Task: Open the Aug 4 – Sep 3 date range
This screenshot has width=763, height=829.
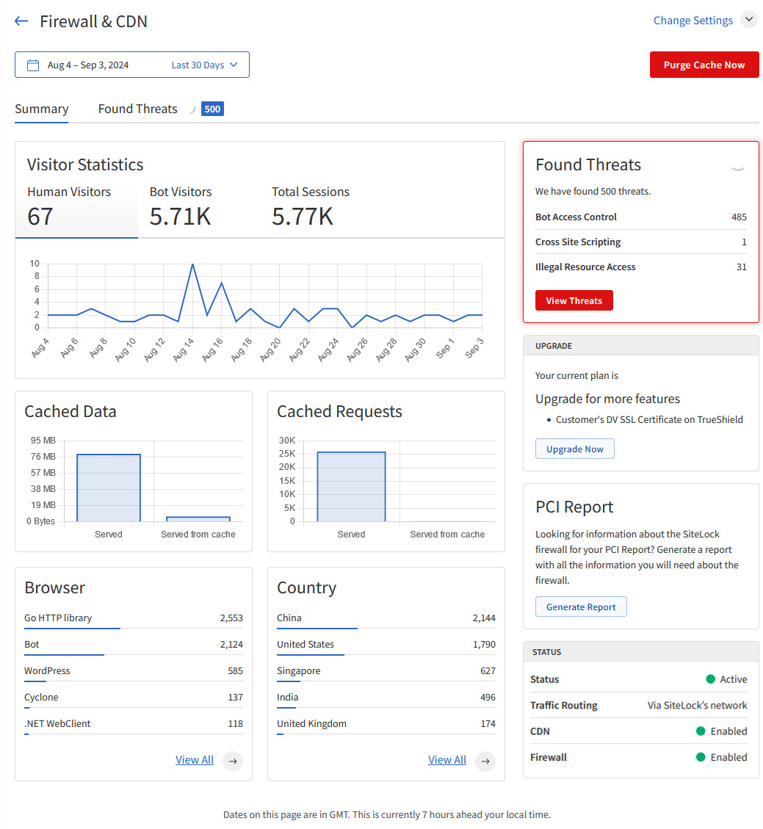Action: [x=88, y=65]
